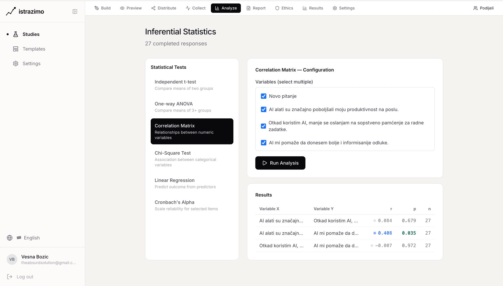Click the blue dot beside r 0.408

[375, 233]
